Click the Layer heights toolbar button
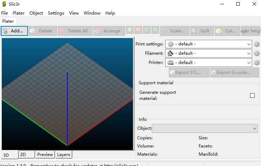The width and height of the screenshot is (261, 166). point(251,31)
